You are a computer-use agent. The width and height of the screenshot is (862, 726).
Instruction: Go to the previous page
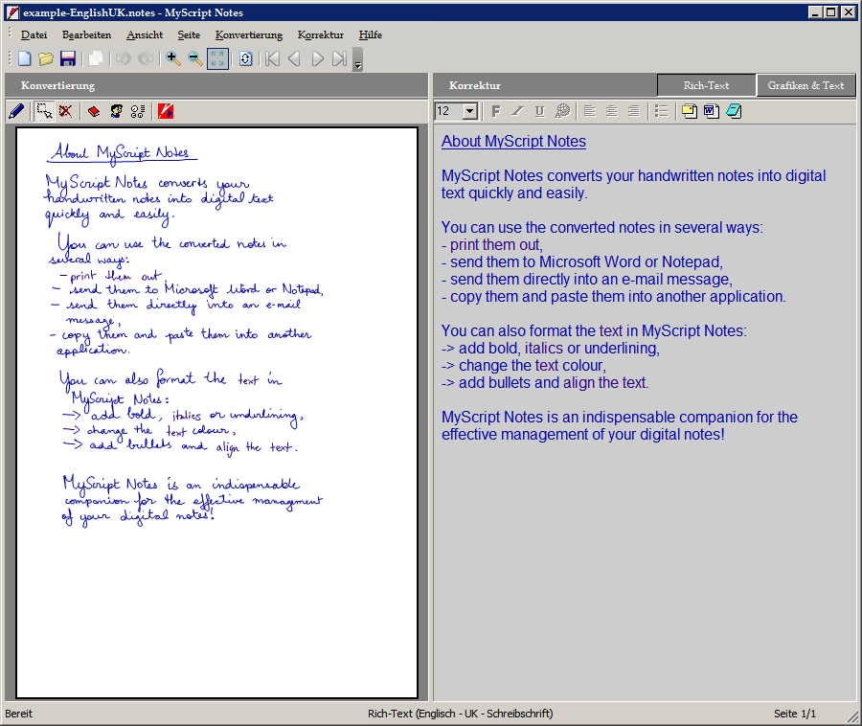point(295,58)
